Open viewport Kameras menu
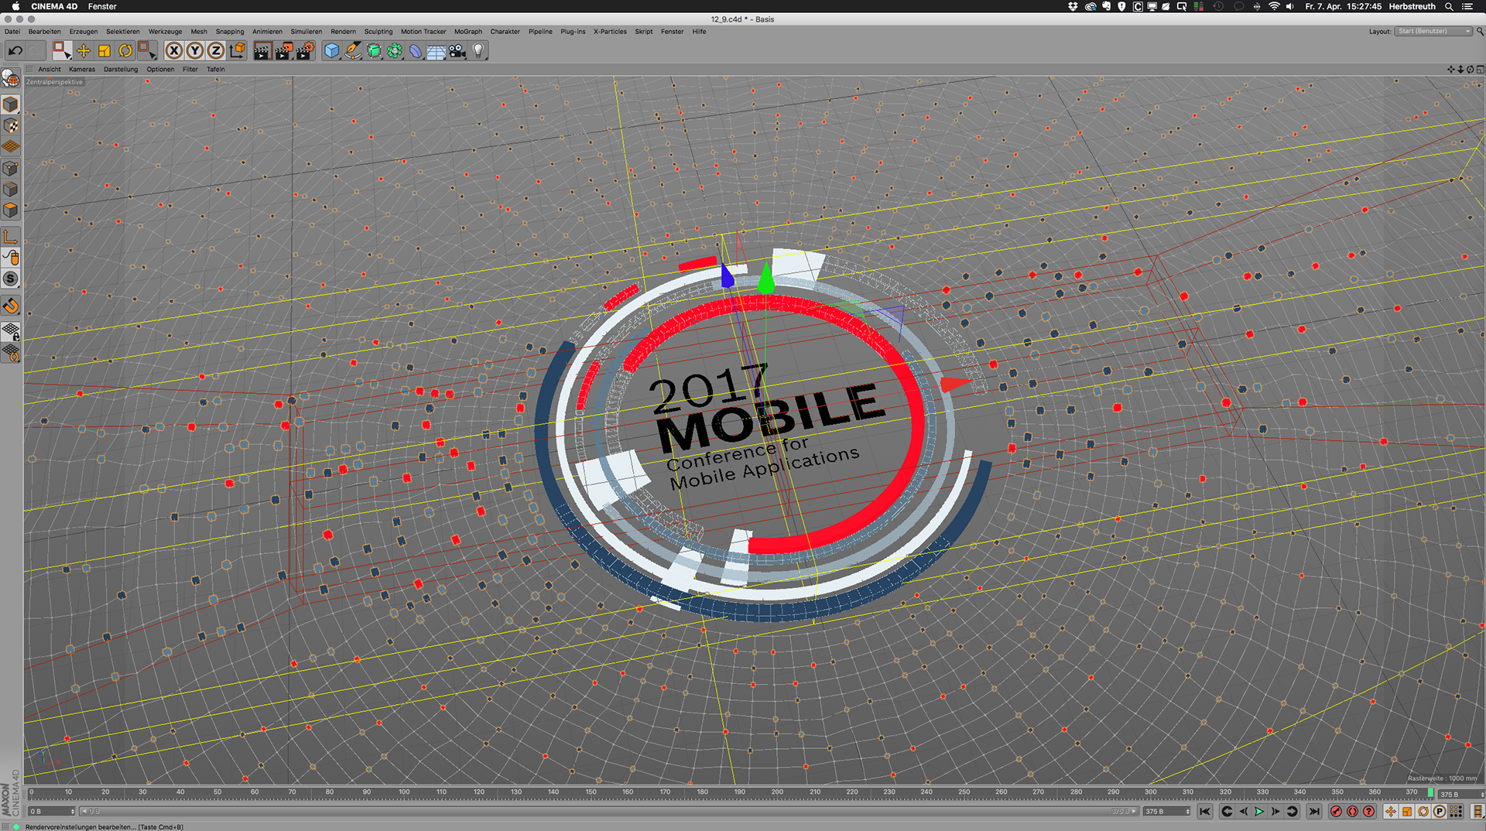 coord(82,70)
